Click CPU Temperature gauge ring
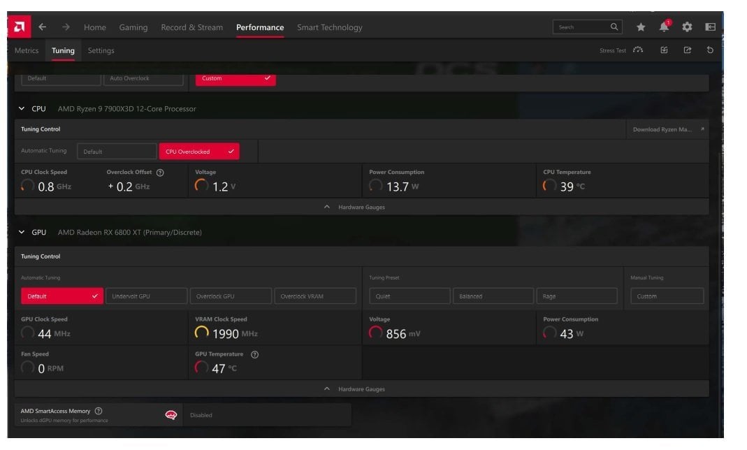Viewport: 747px width, 450px height. point(550,186)
